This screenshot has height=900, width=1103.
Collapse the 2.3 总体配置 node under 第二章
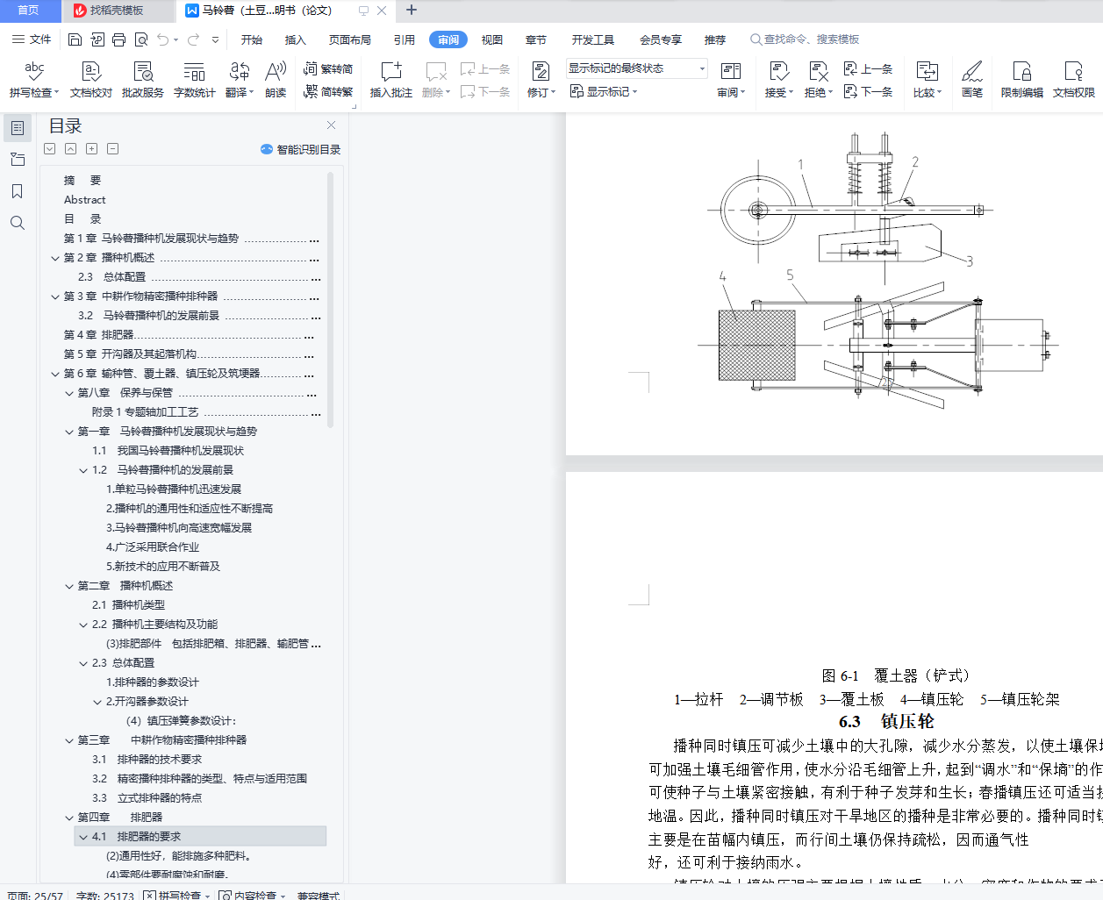click(83, 663)
